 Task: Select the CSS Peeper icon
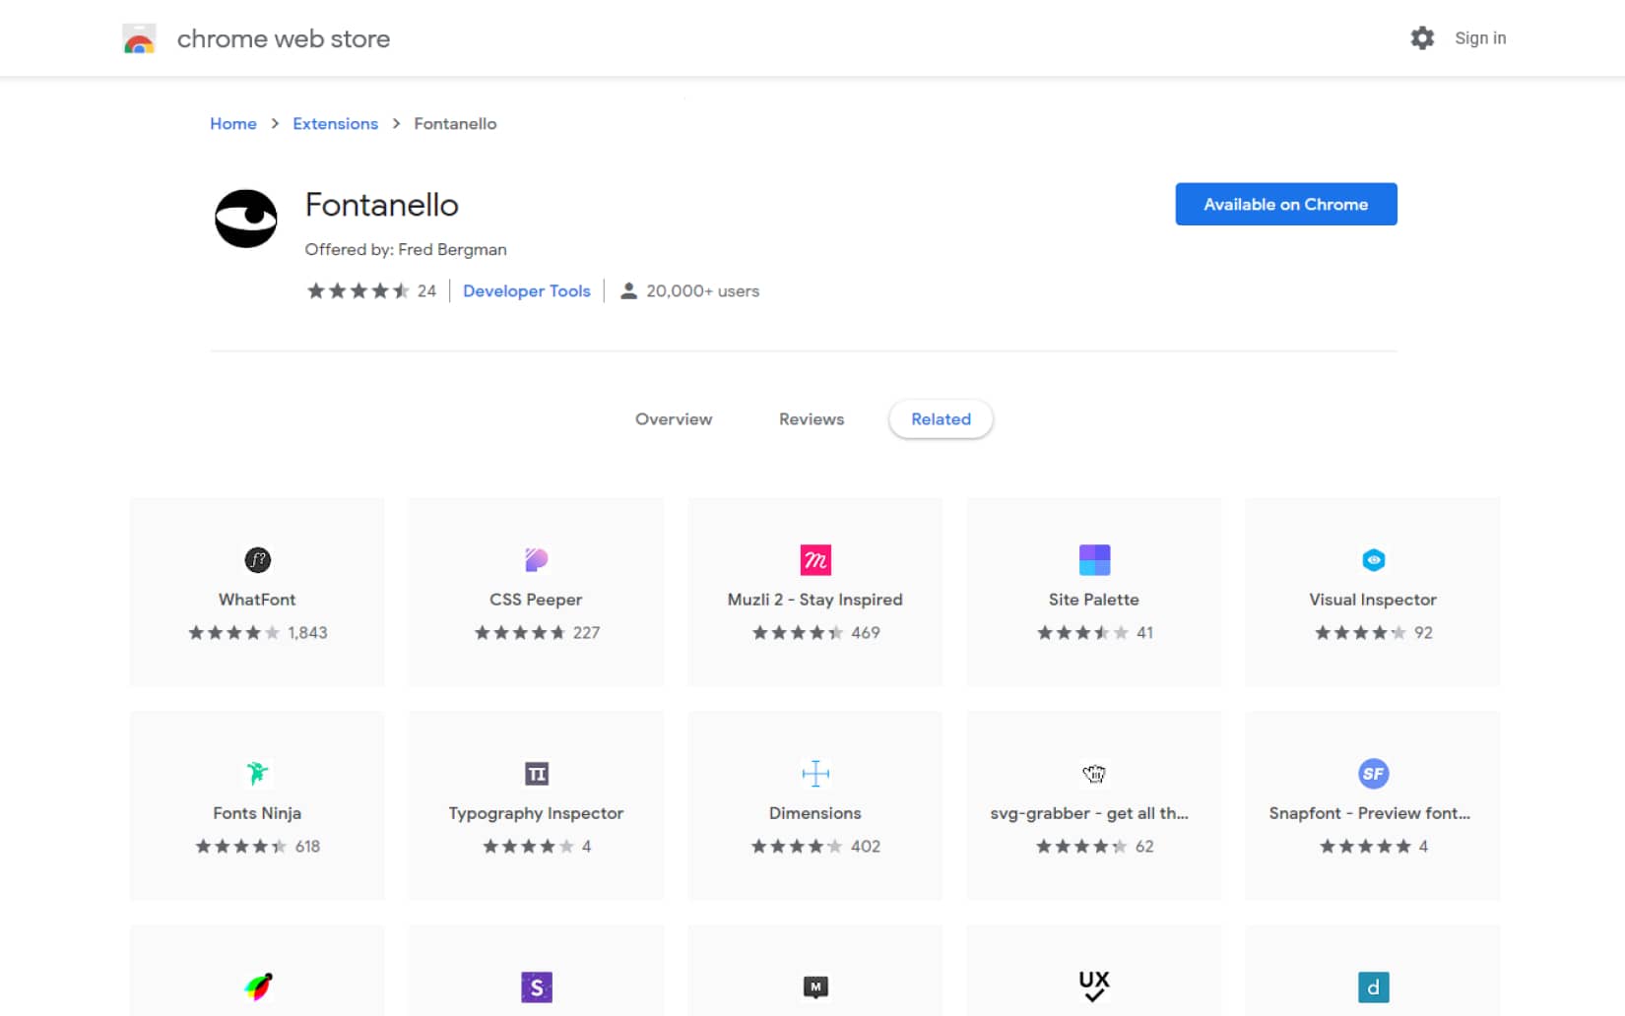point(536,560)
